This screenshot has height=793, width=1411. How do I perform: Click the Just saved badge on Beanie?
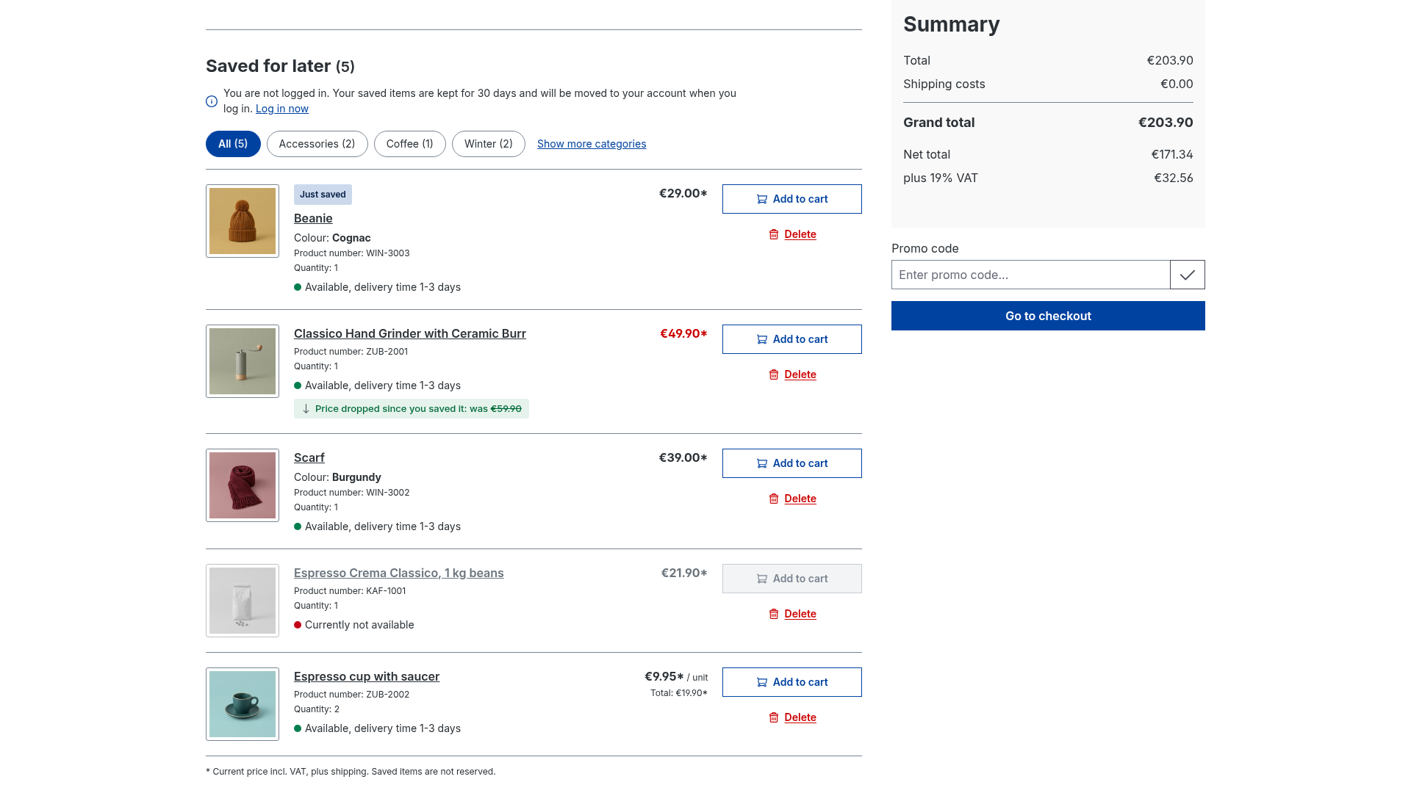coord(323,195)
